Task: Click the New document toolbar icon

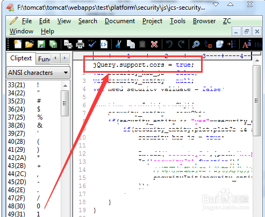Action: pyautogui.click(x=18, y=44)
